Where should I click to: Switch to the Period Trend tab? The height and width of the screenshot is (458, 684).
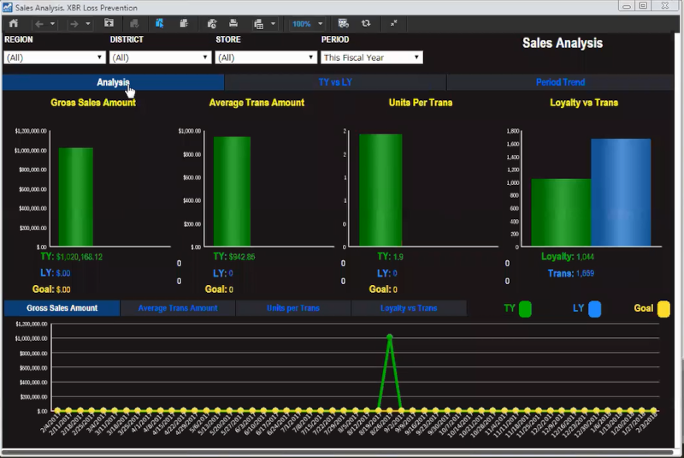[560, 82]
